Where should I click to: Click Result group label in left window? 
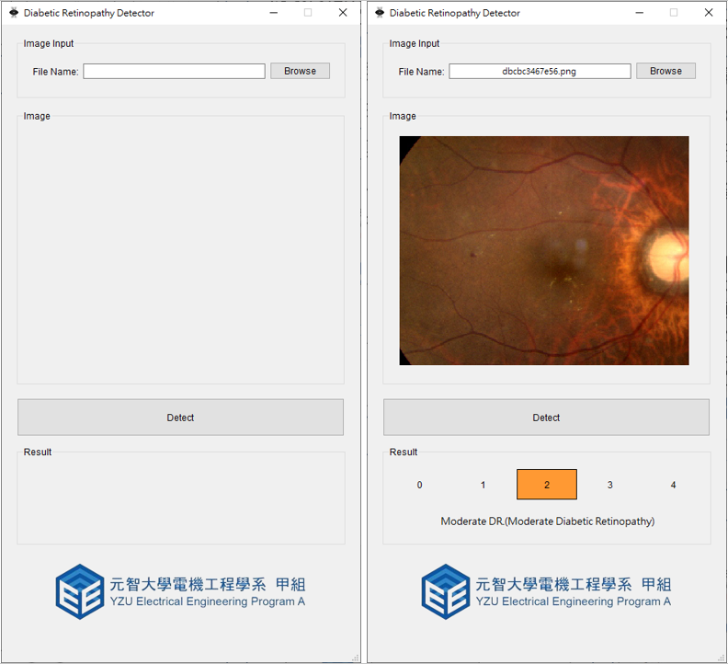[x=38, y=452]
